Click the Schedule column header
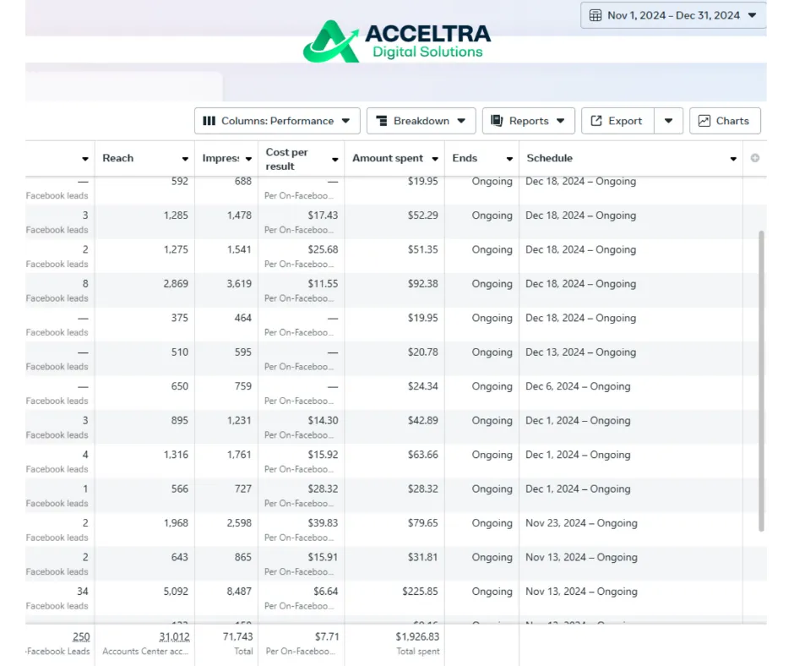 pyautogui.click(x=549, y=158)
